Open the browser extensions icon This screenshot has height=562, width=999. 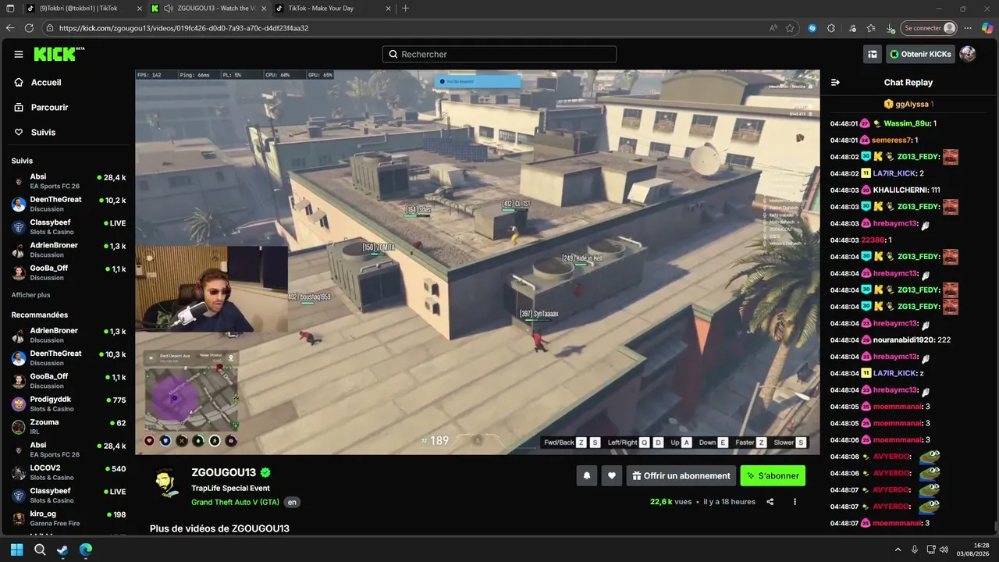(831, 28)
